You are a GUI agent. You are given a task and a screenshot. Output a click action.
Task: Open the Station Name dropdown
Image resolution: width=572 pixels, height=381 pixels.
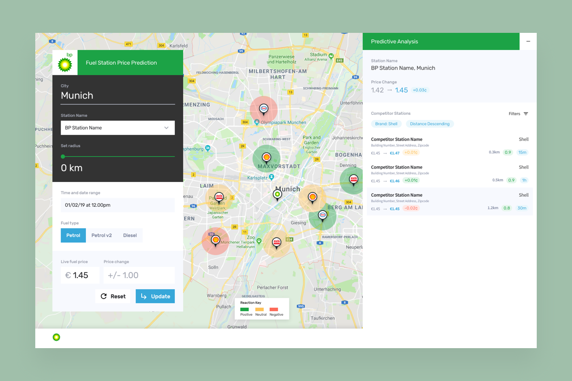(118, 128)
